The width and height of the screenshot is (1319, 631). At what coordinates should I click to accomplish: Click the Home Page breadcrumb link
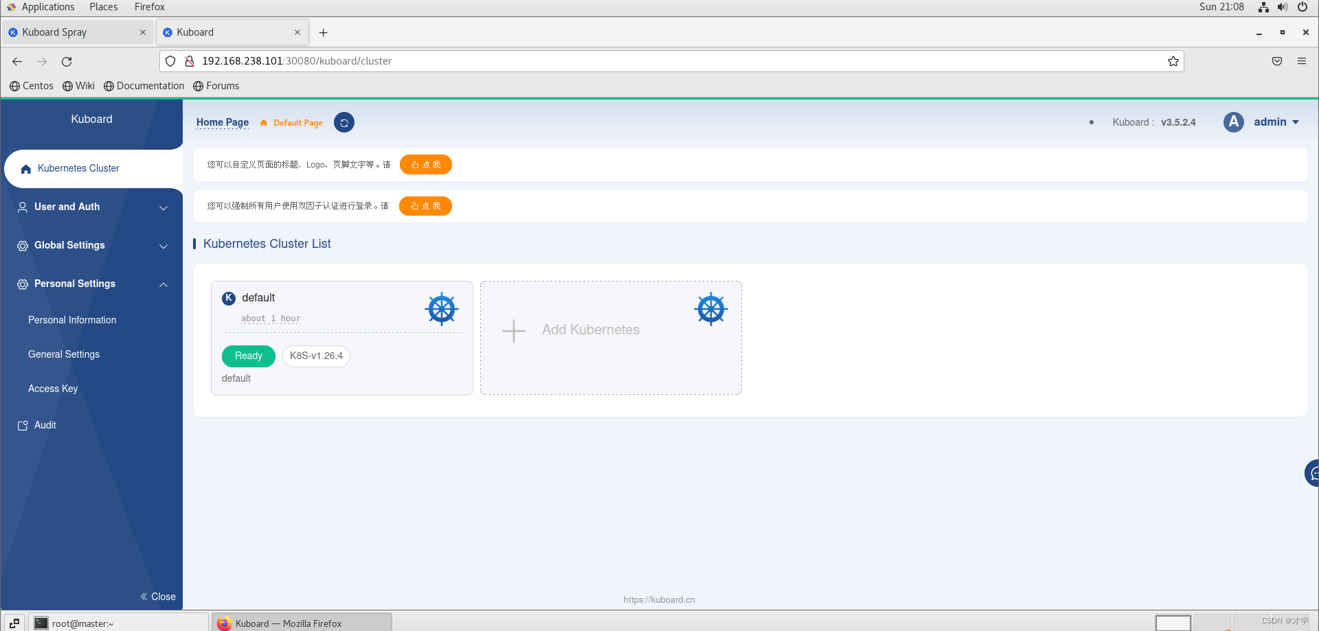coord(223,122)
